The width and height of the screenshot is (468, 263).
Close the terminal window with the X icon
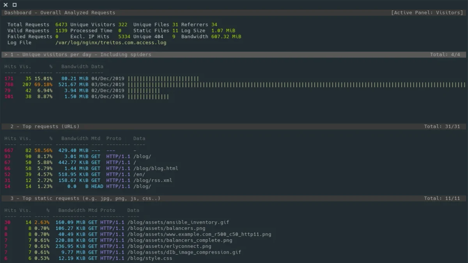click(x=5, y=5)
